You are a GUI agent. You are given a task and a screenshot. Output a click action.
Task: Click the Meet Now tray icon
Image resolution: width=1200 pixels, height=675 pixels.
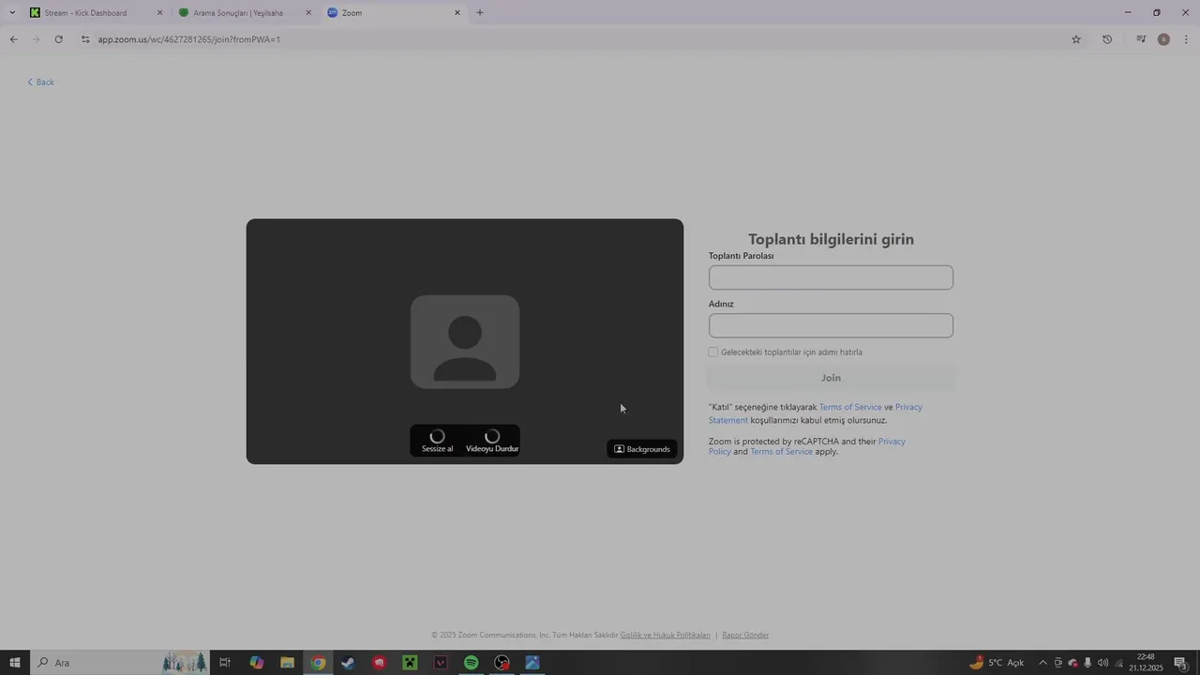(x=1058, y=663)
